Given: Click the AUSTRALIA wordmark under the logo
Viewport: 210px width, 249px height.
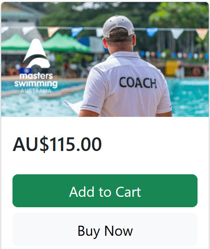Looking at the screenshot, I should (x=36, y=91).
